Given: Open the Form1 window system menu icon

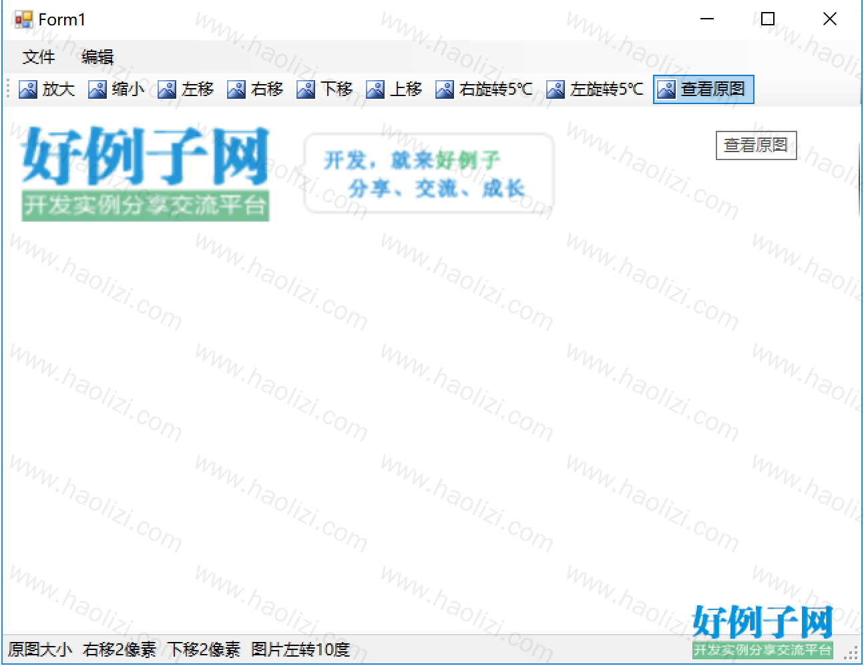Looking at the screenshot, I should [23, 19].
